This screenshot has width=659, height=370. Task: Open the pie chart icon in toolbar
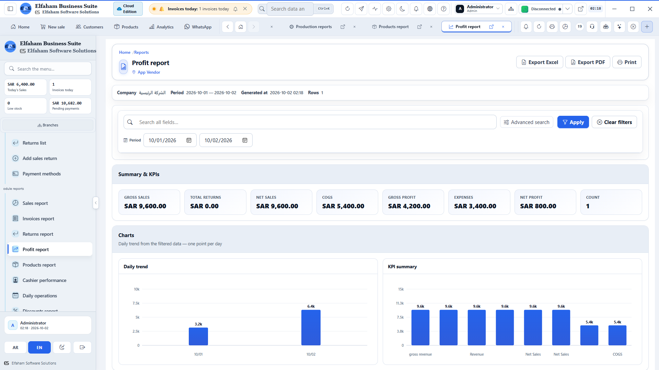[565, 27]
